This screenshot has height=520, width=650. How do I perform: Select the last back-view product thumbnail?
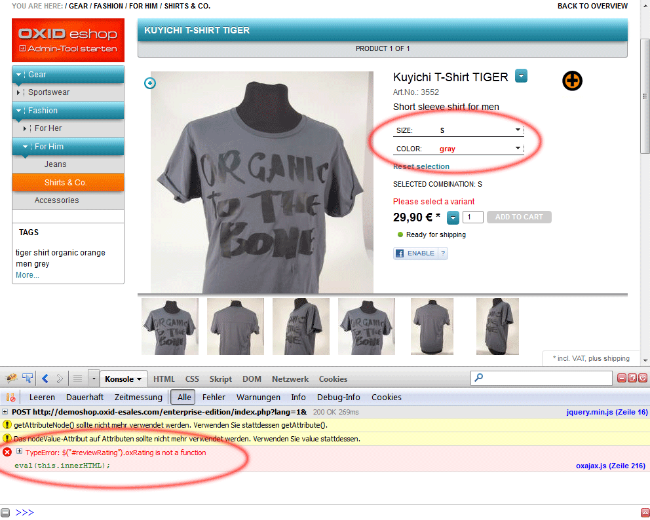432,326
